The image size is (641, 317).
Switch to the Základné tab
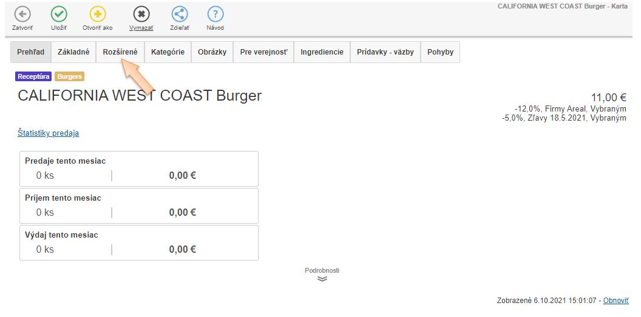tap(73, 52)
